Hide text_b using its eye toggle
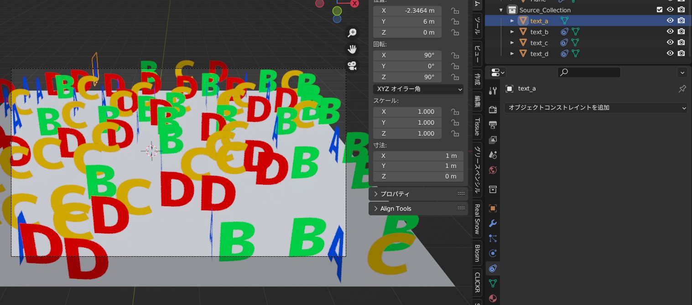 tap(670, 31)
